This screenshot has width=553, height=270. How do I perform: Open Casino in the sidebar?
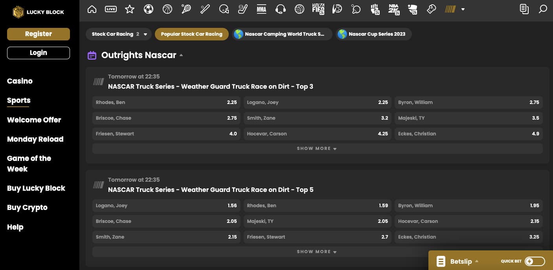[x=20, y=81]
